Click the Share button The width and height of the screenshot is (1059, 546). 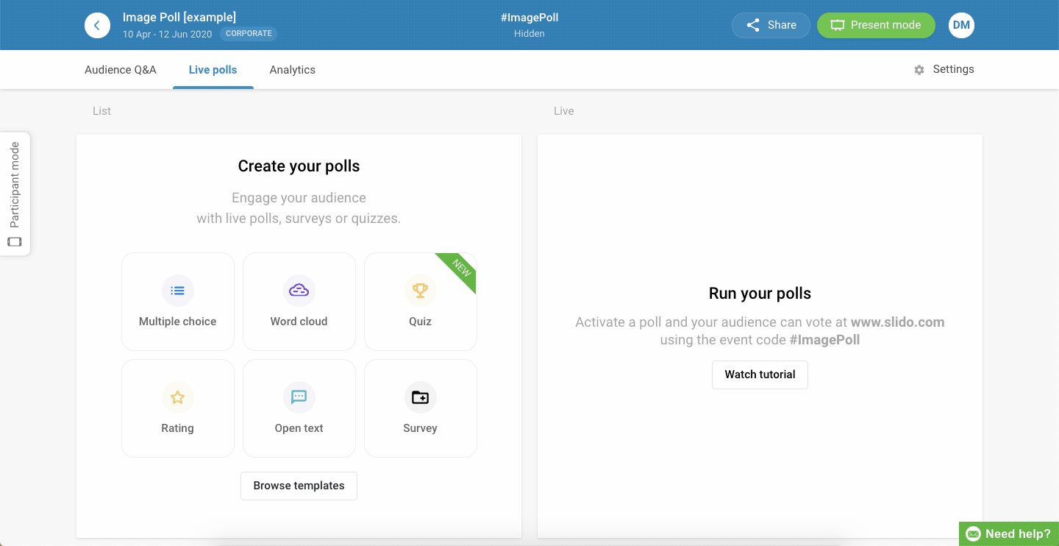tap(771, 25)
